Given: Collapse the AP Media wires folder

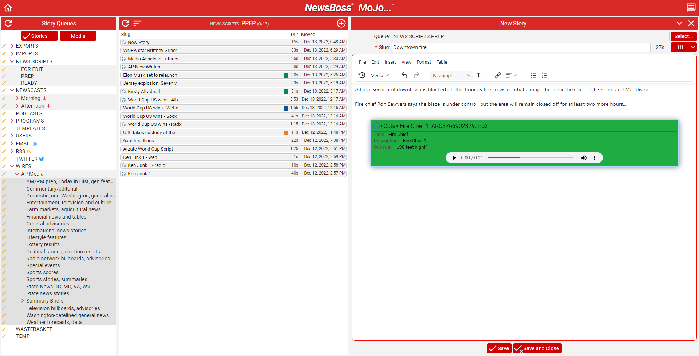Looking at the screenshot, I should pyautogui.click(x=17, y=174).
